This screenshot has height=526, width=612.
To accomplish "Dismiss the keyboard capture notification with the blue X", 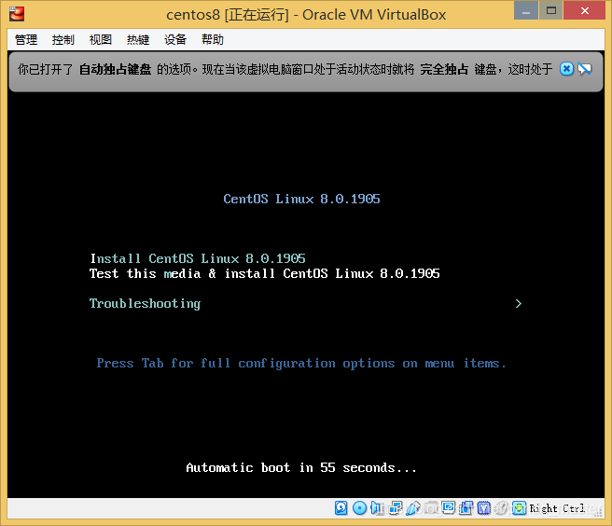I will point(566,69).
